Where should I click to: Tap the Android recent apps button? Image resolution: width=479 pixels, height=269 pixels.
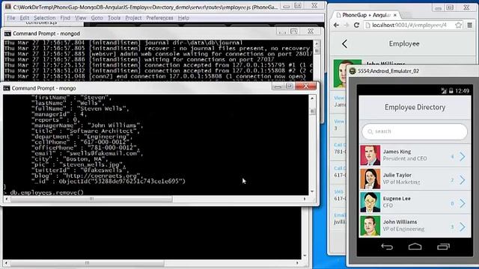[x=443, y=247]
